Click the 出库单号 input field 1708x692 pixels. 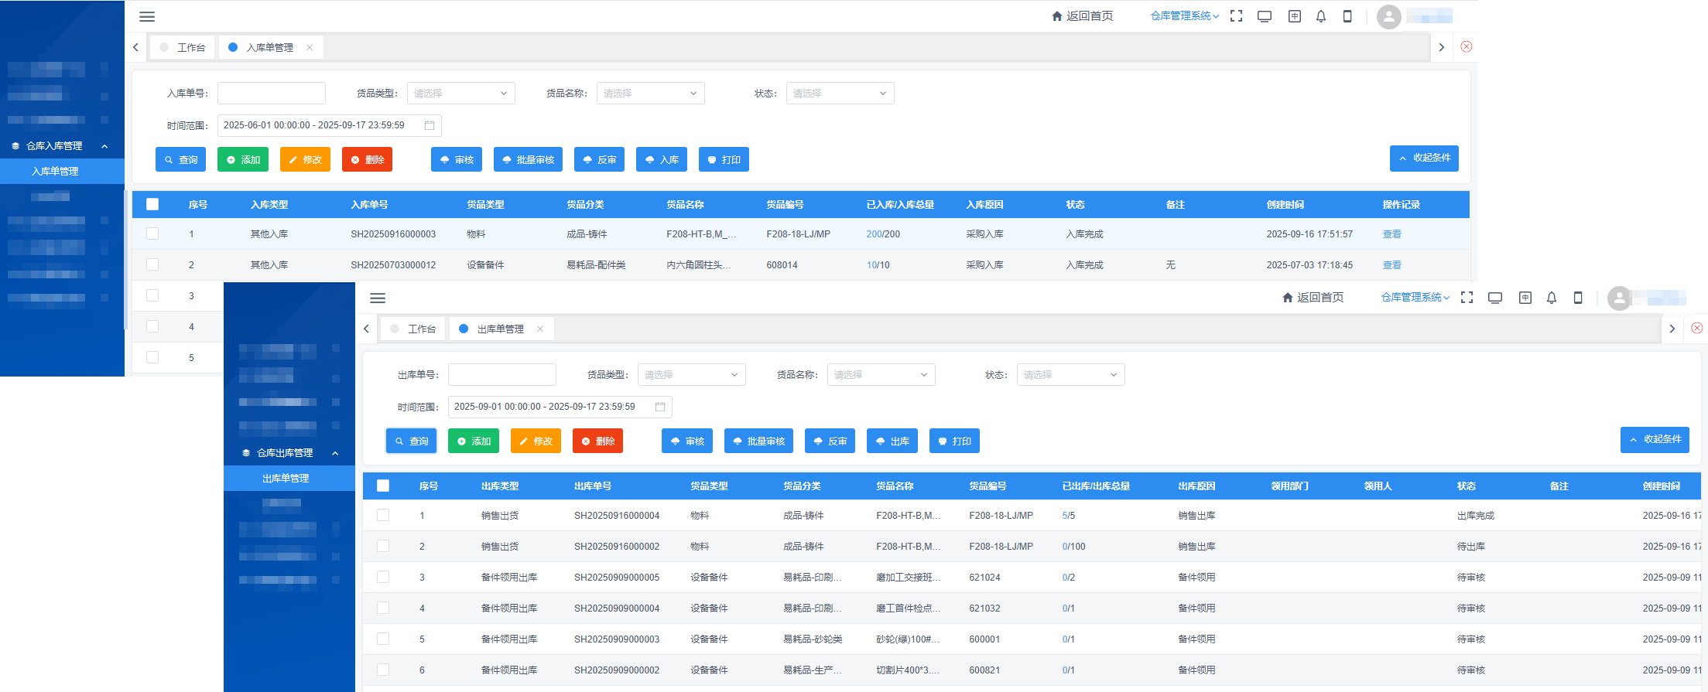501,375
